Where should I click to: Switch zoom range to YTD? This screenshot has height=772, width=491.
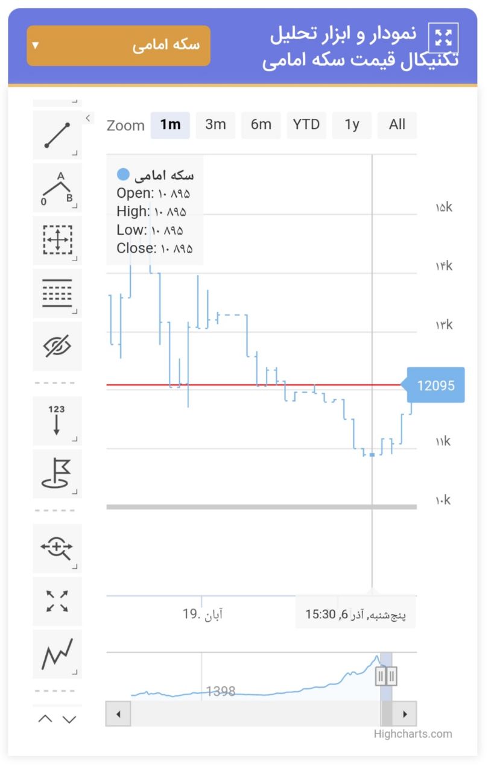[306, 125]
